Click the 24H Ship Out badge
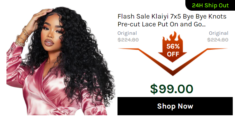Screen dimensions: 235x122 (210, 5)
